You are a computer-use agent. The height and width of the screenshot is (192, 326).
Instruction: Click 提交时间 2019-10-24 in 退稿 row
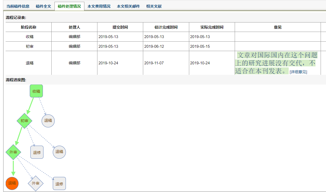108,63
